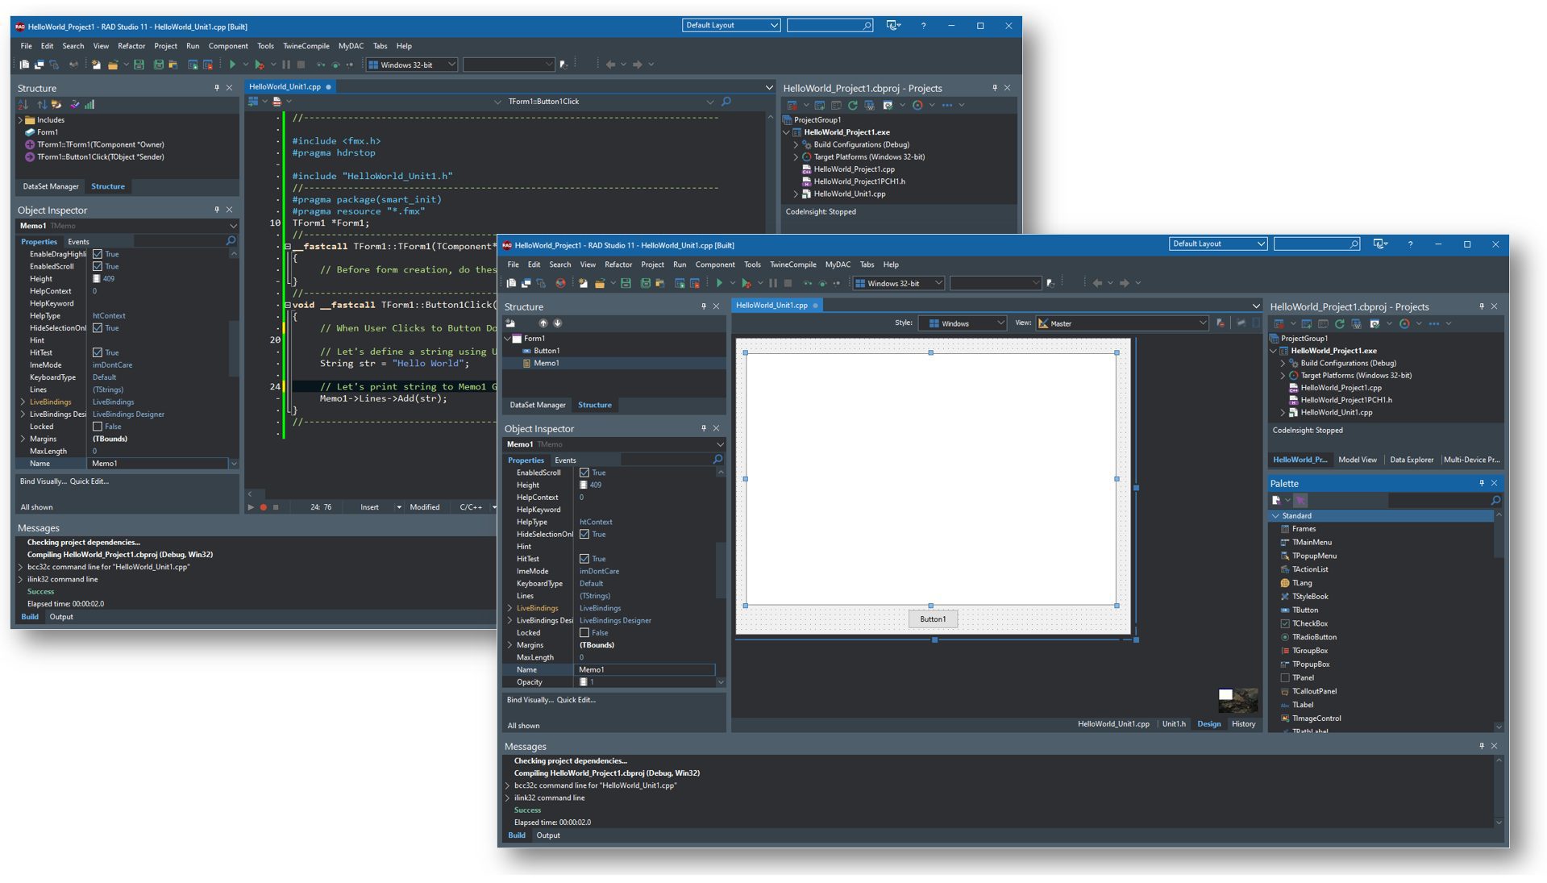Switch to History tab below designer
Image resolution: width=1547 pixels, height=883 pixels.
coord(1243,724)
